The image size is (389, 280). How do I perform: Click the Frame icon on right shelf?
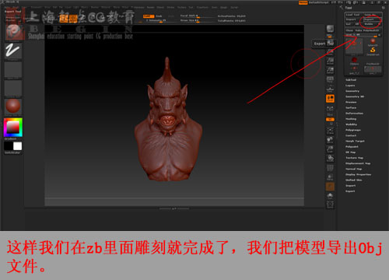[x=330, y=131]
